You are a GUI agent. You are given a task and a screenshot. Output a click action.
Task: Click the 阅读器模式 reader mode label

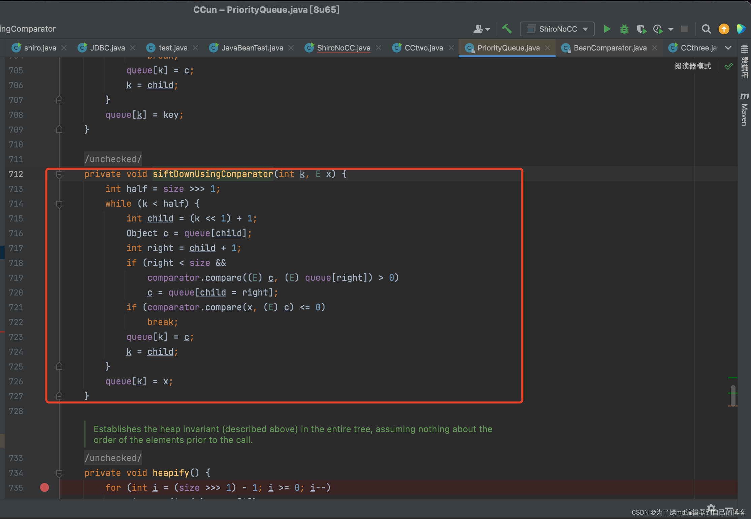692,66
